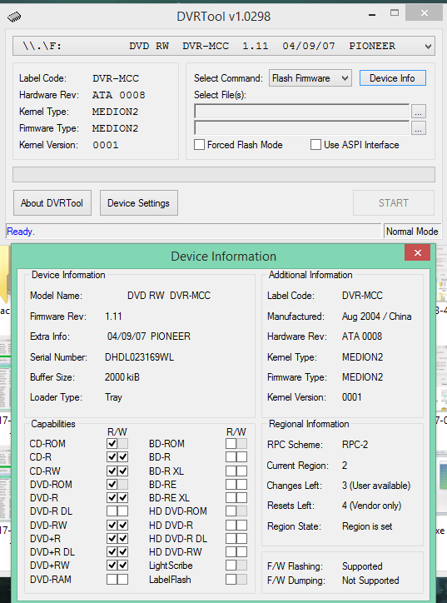Toggle the BD-RE XL write checkbox
The width and height of the screenshot is (447, 603).
click(x=241, y=497)
